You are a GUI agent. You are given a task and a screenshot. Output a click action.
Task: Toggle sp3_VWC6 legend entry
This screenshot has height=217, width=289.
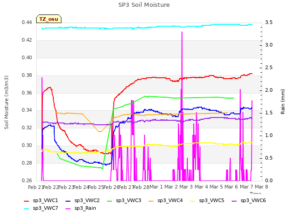[249, 201]
